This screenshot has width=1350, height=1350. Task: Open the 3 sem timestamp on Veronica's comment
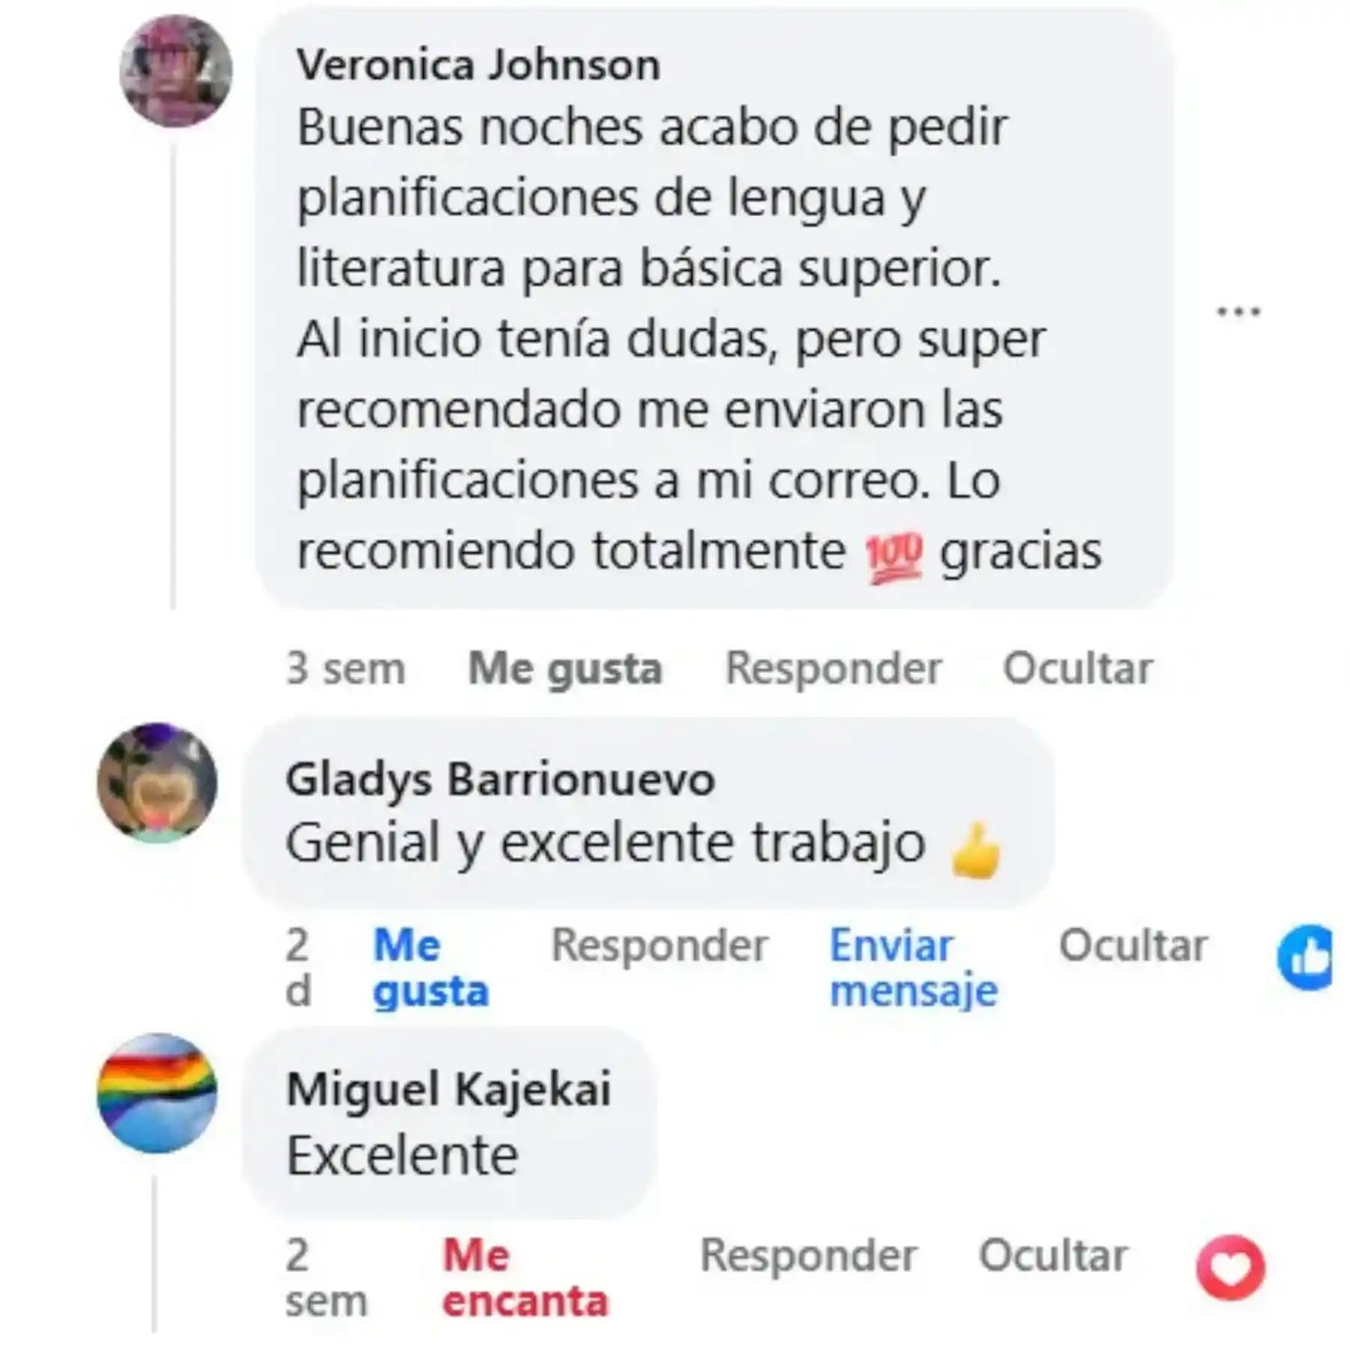(x=345, y=668)
